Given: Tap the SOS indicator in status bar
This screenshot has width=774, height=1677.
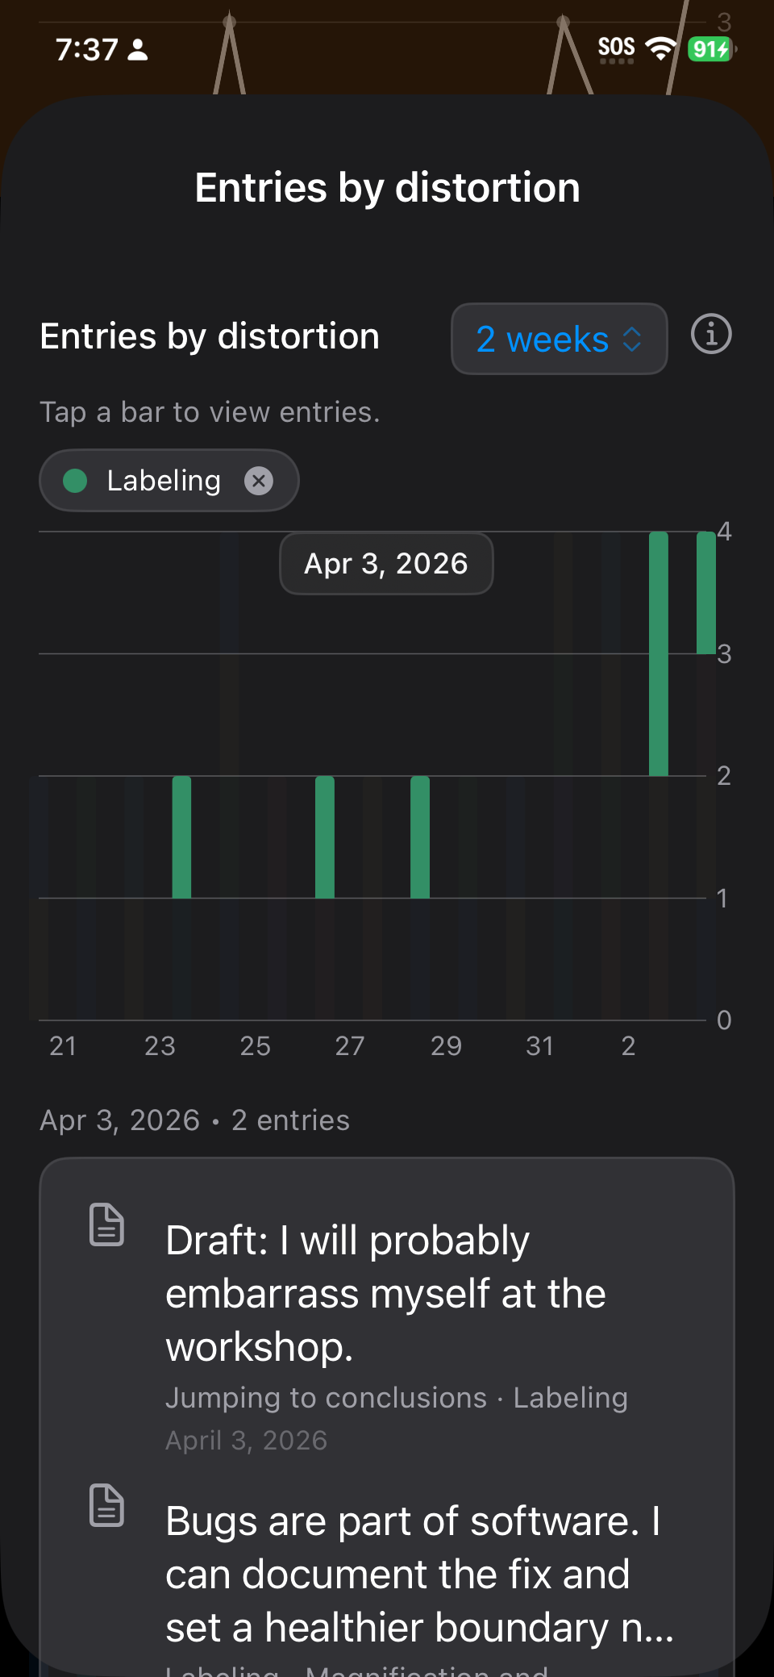Looking at the screenshot, I should [x=617, y=49].
